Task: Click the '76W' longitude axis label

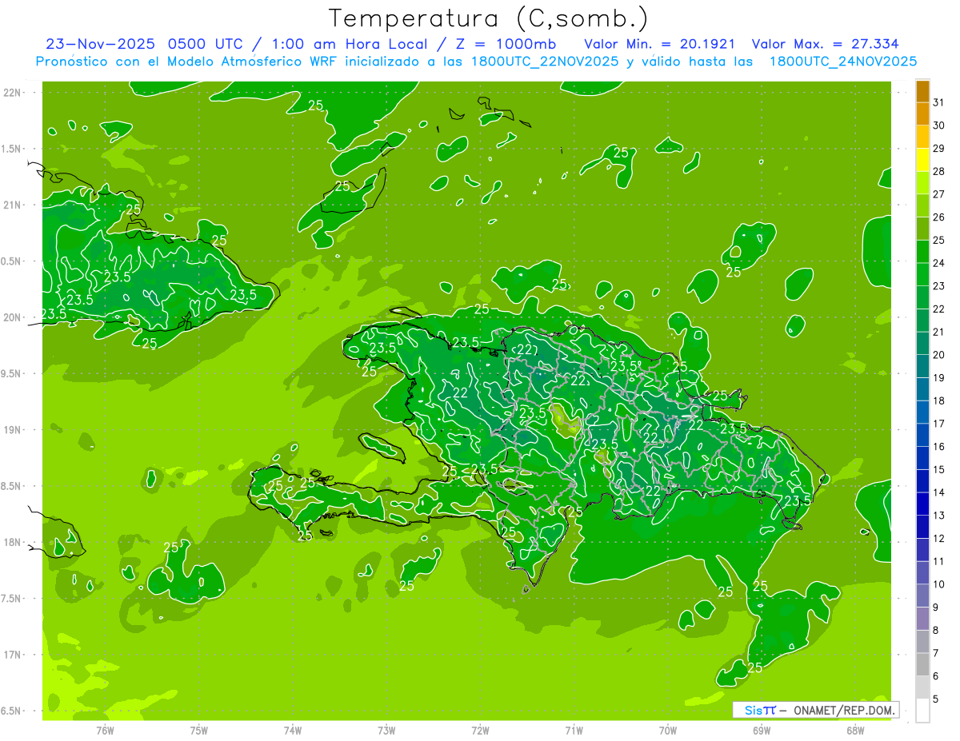Action: tap(105, 731)
